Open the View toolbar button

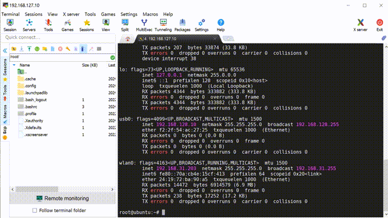[x=105, y=25]
